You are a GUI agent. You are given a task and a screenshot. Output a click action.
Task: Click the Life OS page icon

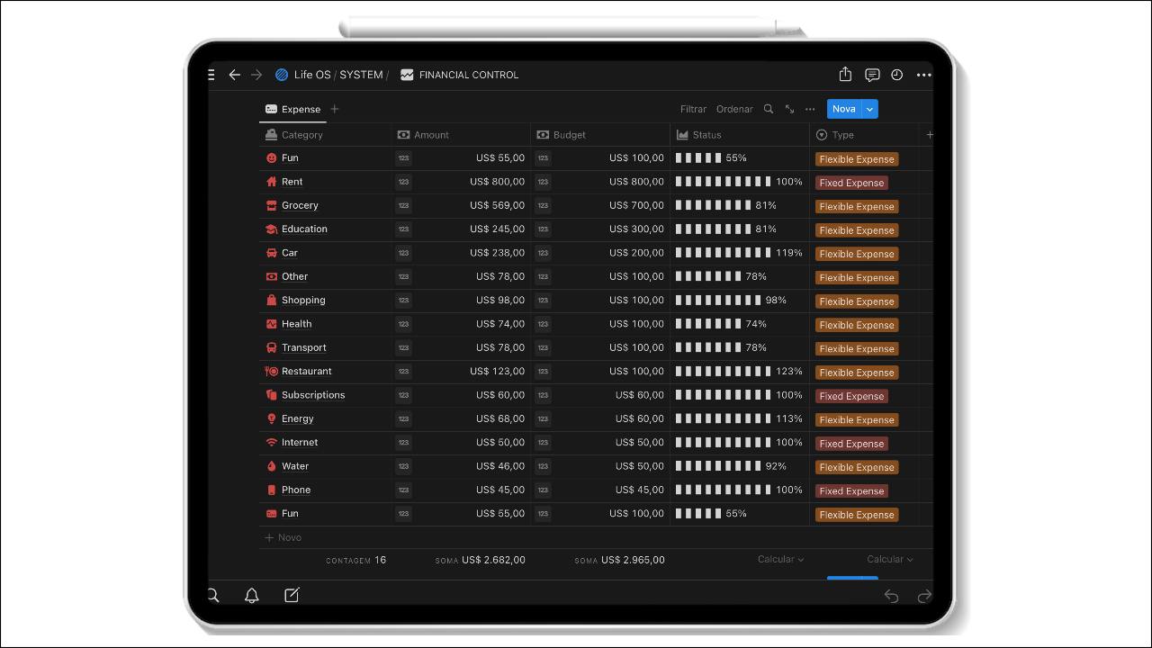coord(282,75)
